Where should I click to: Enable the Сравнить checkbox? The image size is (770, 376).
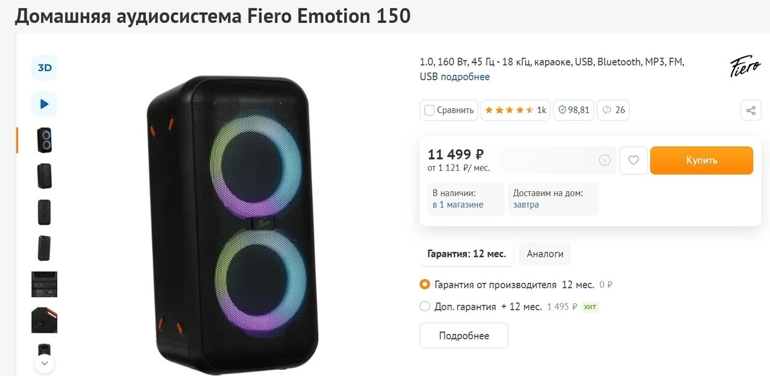click(430, 110)
